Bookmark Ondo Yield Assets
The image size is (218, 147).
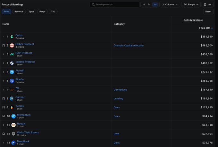(x=4, y=134)
